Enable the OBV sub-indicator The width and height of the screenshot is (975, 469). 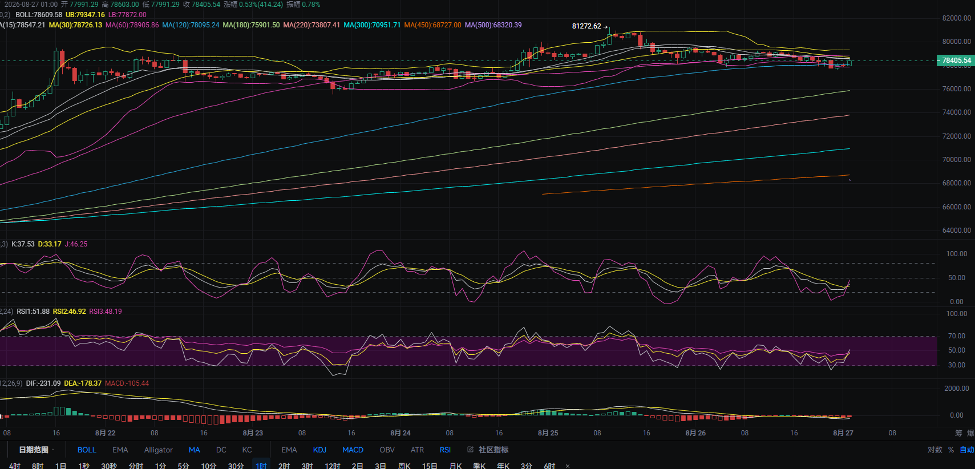point(387,450)
